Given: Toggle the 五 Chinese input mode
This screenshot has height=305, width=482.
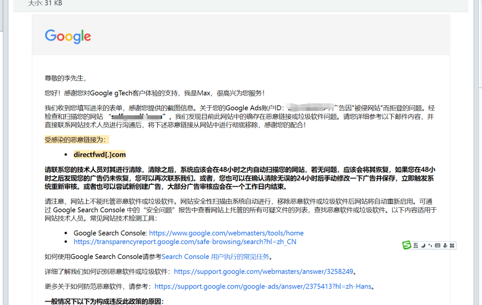Looking at the screenshot, I should click(x=416, y=246).
